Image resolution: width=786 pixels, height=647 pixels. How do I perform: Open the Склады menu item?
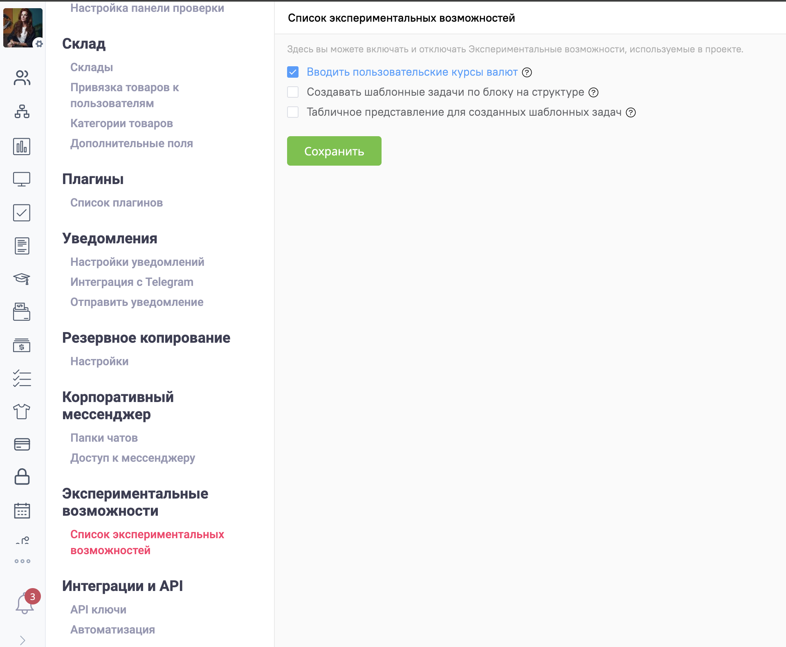[x=92, y=67]
